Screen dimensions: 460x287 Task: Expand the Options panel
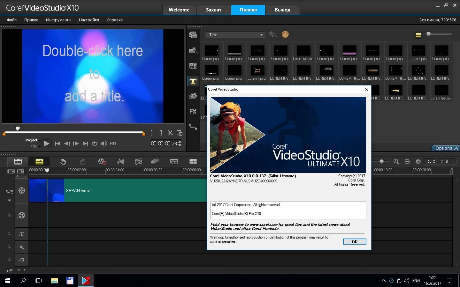(445, 148)
